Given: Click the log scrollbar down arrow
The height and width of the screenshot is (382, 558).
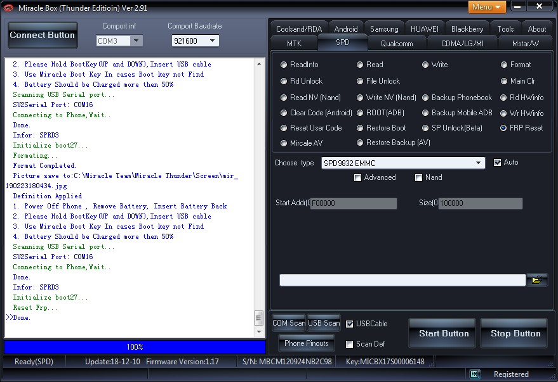Looking at the screenshot, I should click(259, 331).
